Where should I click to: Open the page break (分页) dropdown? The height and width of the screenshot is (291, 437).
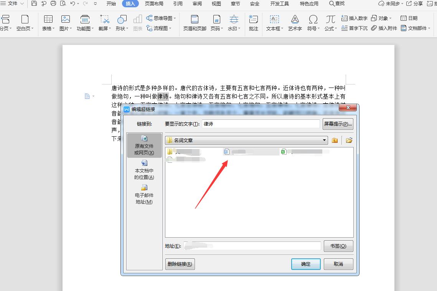(11, 28)
